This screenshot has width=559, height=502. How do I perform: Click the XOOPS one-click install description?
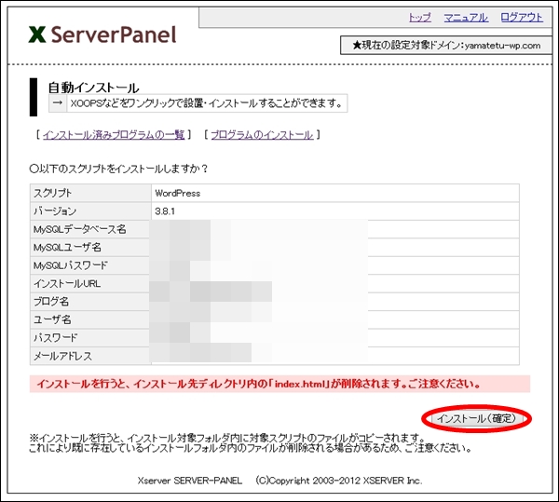[207, 103]
